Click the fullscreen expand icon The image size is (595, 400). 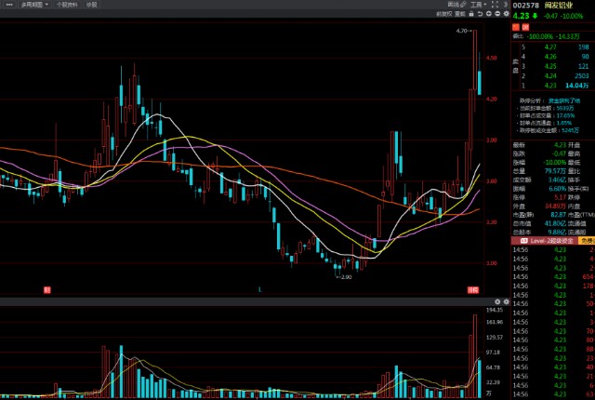pyautogui.click(x=496, y=5)
